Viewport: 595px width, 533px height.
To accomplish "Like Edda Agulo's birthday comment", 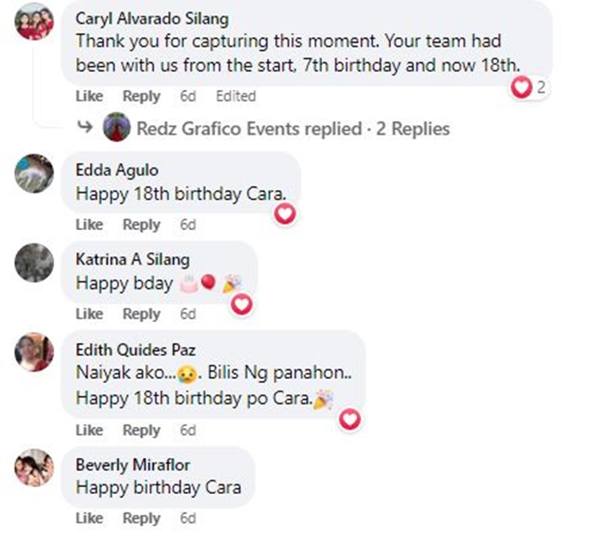I will point(89,224).
